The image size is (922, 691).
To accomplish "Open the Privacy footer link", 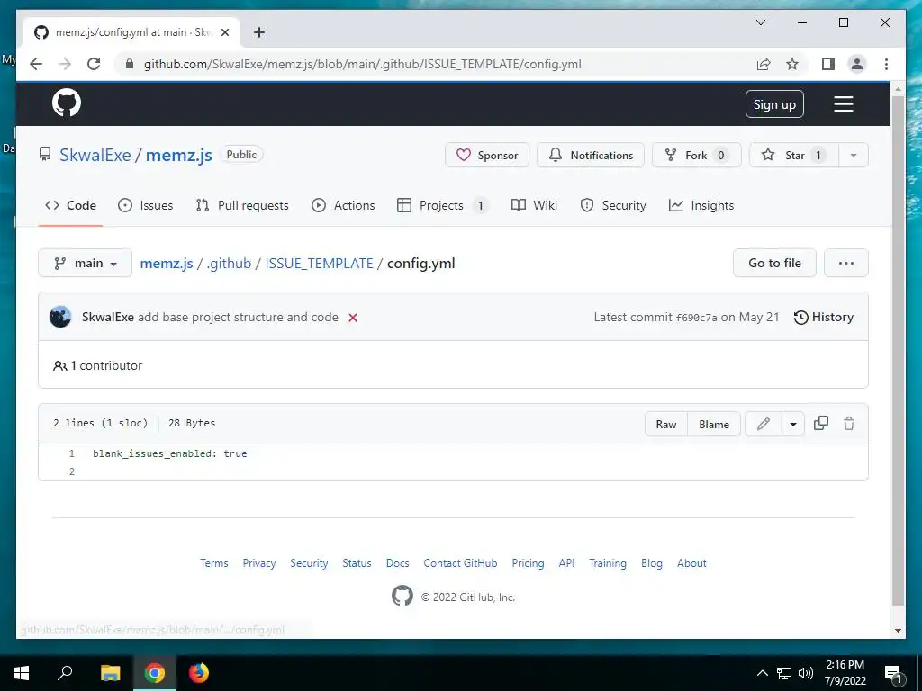I will [259, 563].
